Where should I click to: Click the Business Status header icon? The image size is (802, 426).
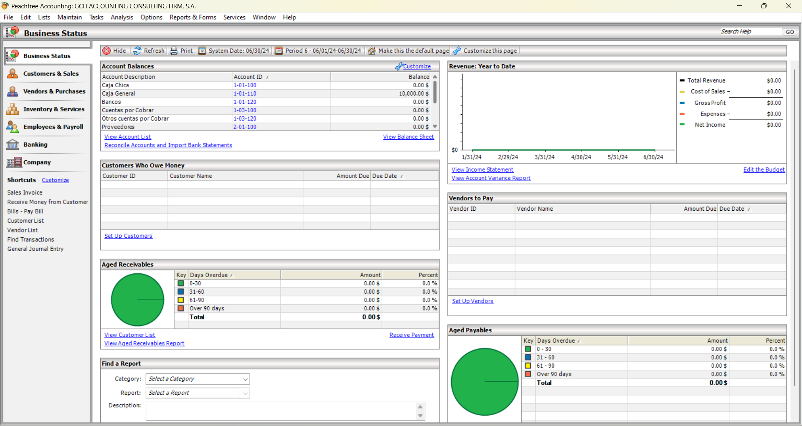pyautogui.click(x=13, y=33)
